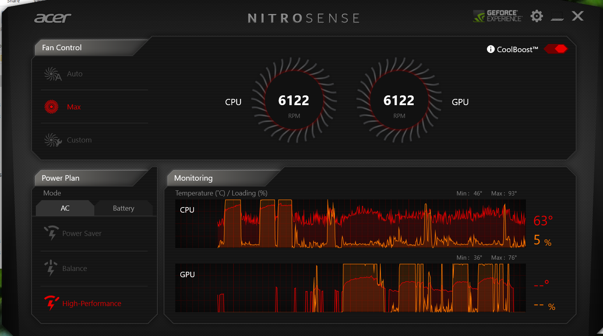Switch to the Battery tab
The image size is (603, 336).
tap(123, 208)
